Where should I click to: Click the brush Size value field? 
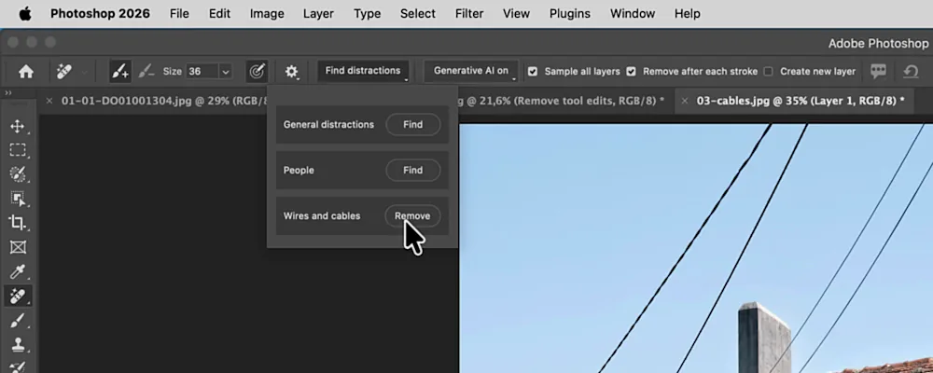point(202,72)
